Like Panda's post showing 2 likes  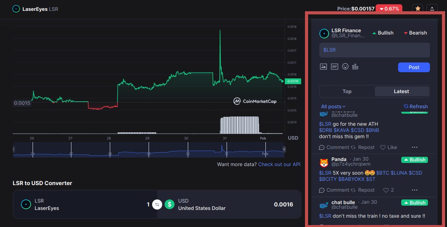click(388, 190)
